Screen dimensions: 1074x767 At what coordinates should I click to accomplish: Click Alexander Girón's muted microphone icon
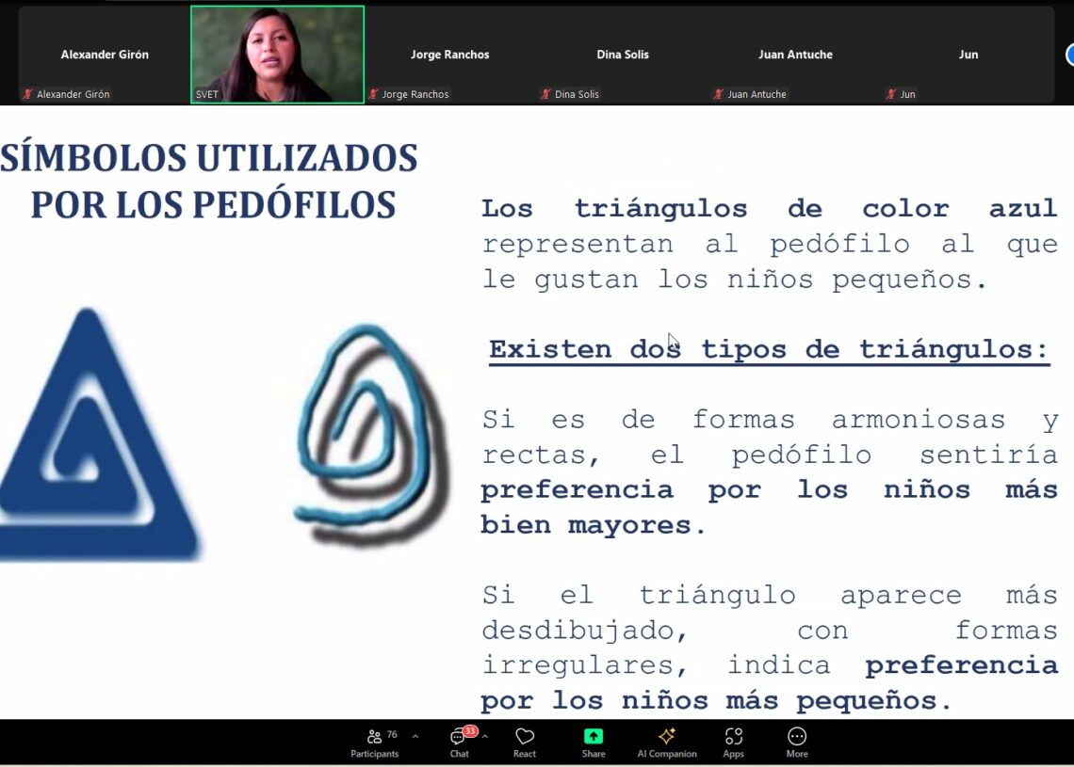click(x=28, y=94)
